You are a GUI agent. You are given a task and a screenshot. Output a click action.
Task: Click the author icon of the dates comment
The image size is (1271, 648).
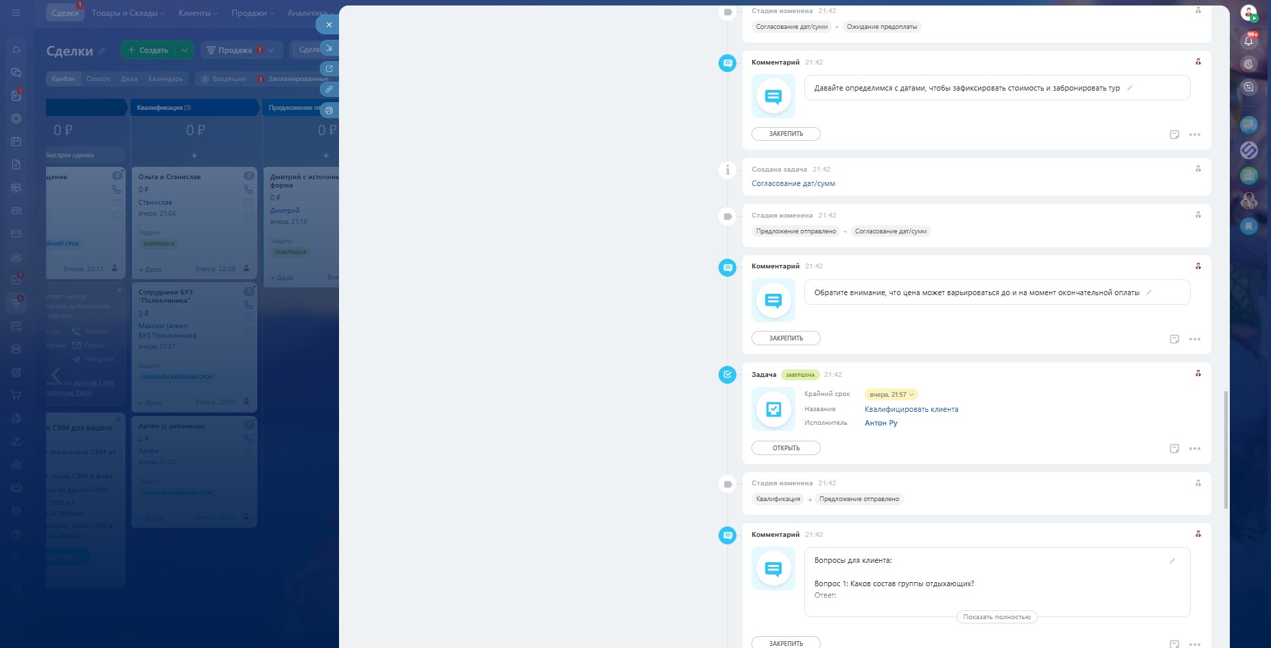pyautogui.click(x=1198, y=62)
